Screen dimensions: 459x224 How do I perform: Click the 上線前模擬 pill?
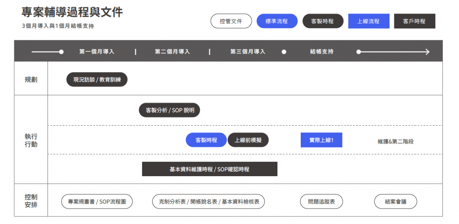[248, 140]
